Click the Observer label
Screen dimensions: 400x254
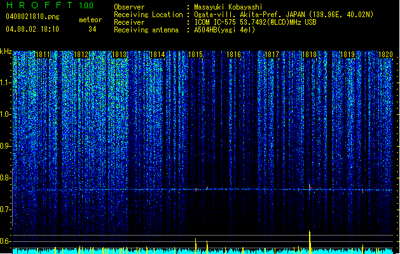[x=129, y=7]
